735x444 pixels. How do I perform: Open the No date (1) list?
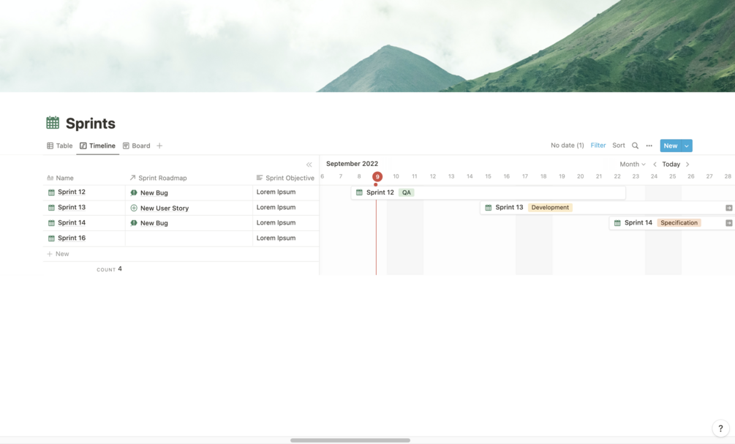click(568, 146)
